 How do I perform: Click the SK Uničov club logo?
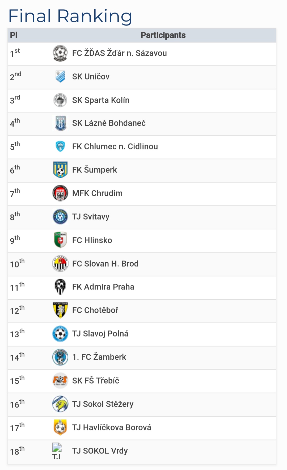tap(60, 77)
